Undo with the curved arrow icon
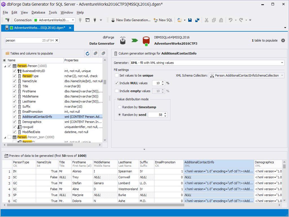The width and height of the screenshot is (289, 217). 230,20
